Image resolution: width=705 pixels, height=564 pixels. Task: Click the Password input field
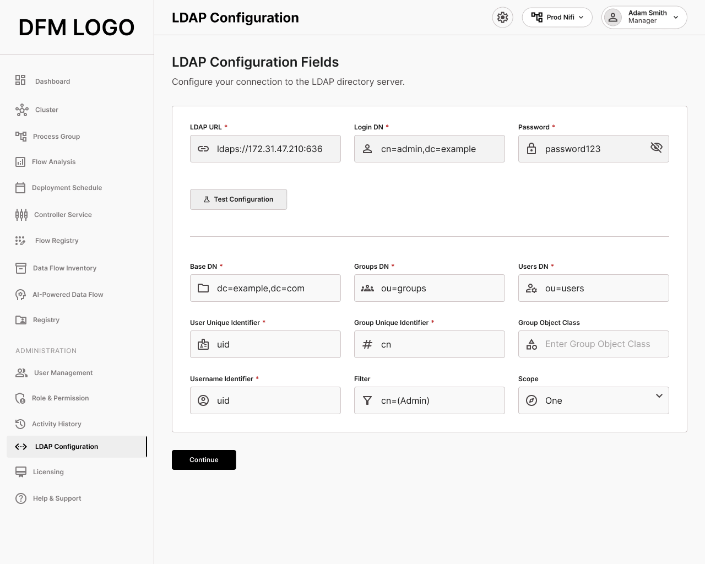coord(594,149)
